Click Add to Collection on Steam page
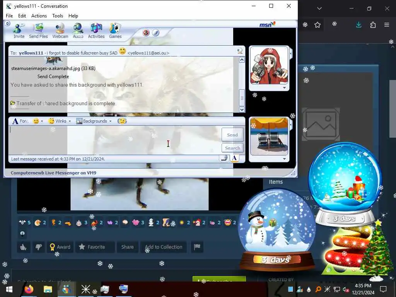Viewport: 396px width, 297px height. 164,247
